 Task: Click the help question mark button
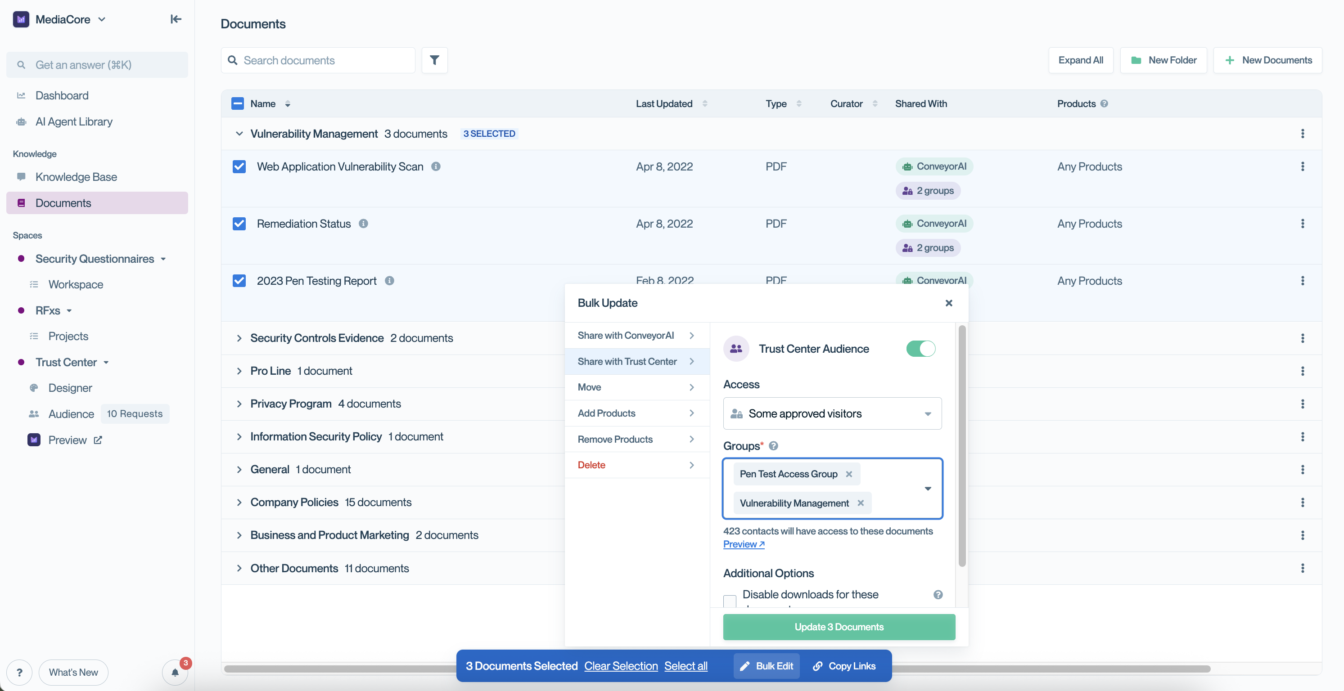[20, 672]
